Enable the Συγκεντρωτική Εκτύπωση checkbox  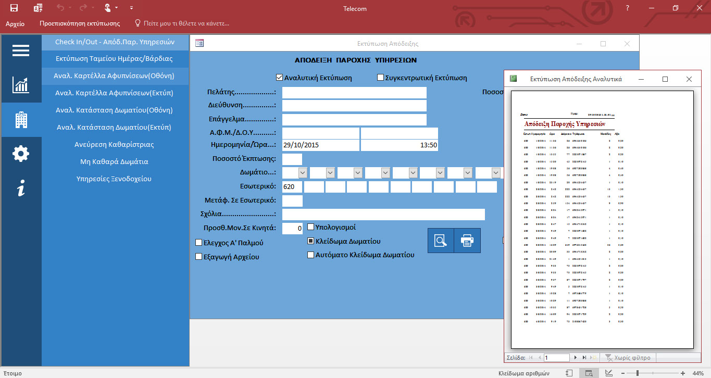(380, 78)
